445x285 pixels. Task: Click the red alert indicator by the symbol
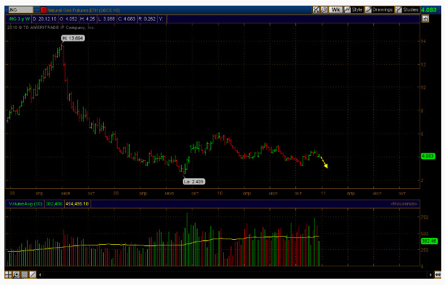[x=43, y=10]
